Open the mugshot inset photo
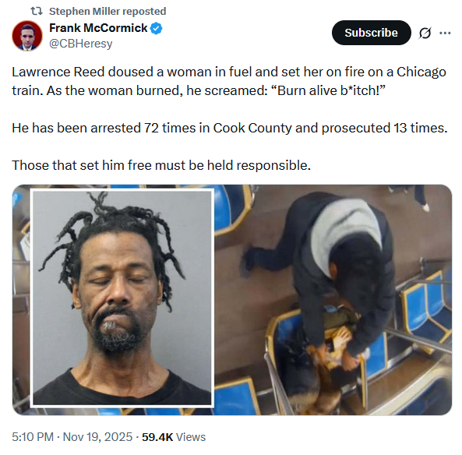The height and width of the screenshot is (455, 462). coord(122,298)
